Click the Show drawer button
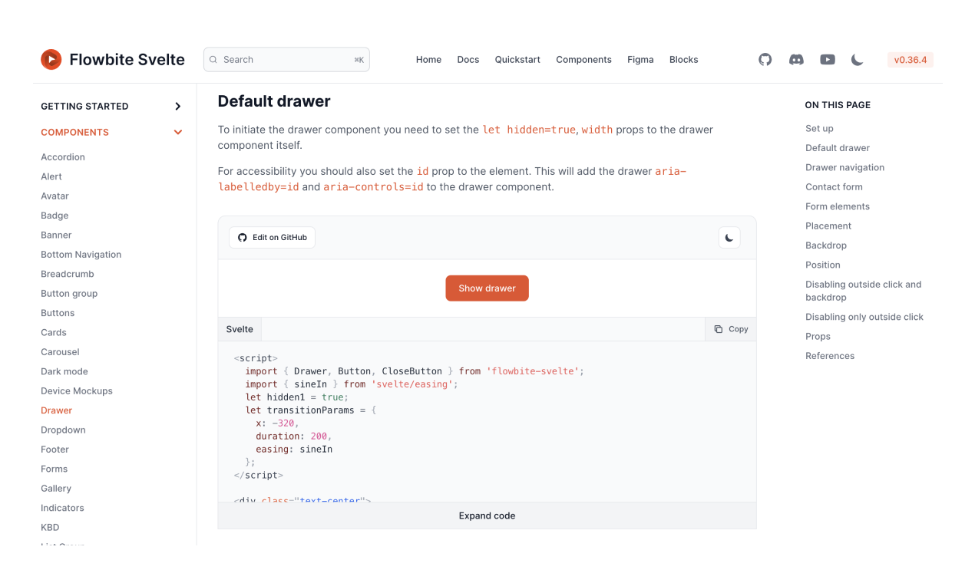This screenshot has width=975, height=583. click(x=487, y=288)
